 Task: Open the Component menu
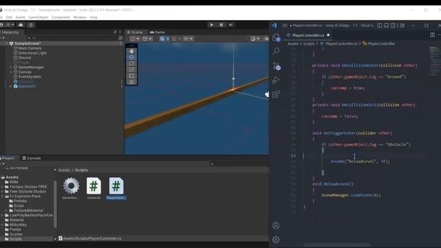click(61, 17)
